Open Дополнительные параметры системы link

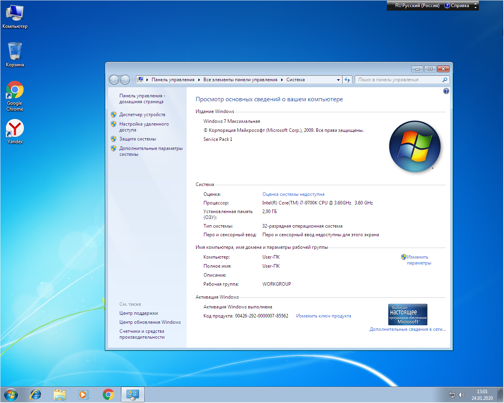151,151
